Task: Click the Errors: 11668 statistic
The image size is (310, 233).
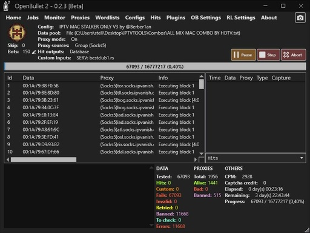Action: pos(171,226)
